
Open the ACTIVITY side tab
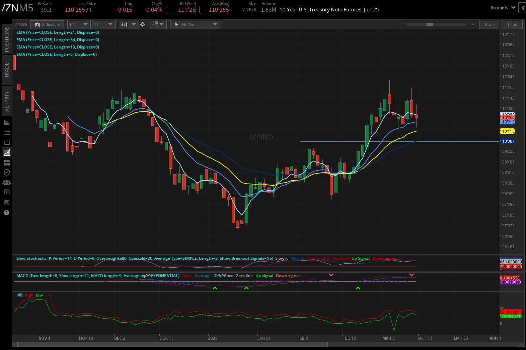[x=7, y=101]
